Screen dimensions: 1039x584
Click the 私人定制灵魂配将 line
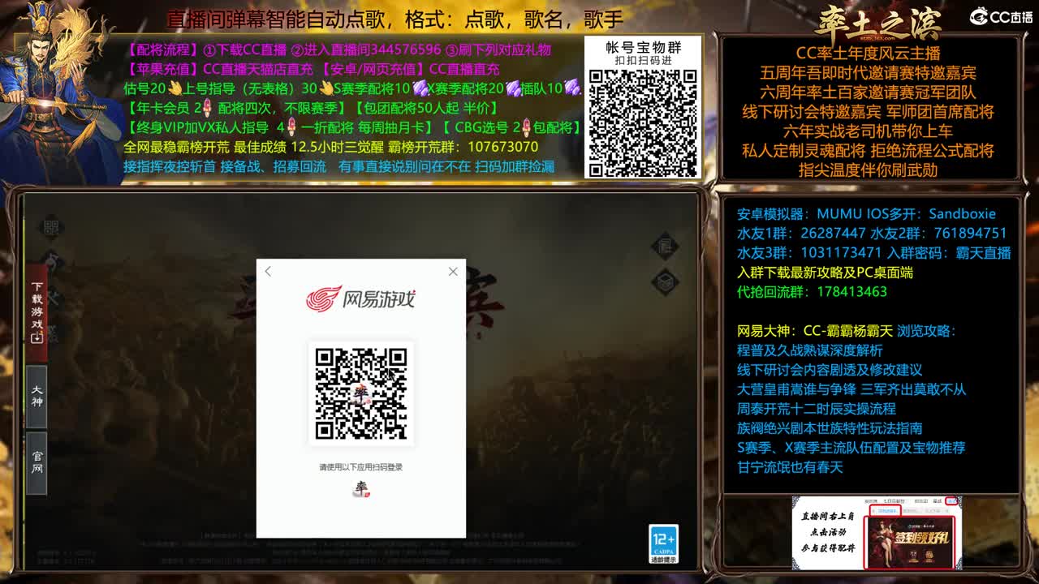click(x=868, y=151)
